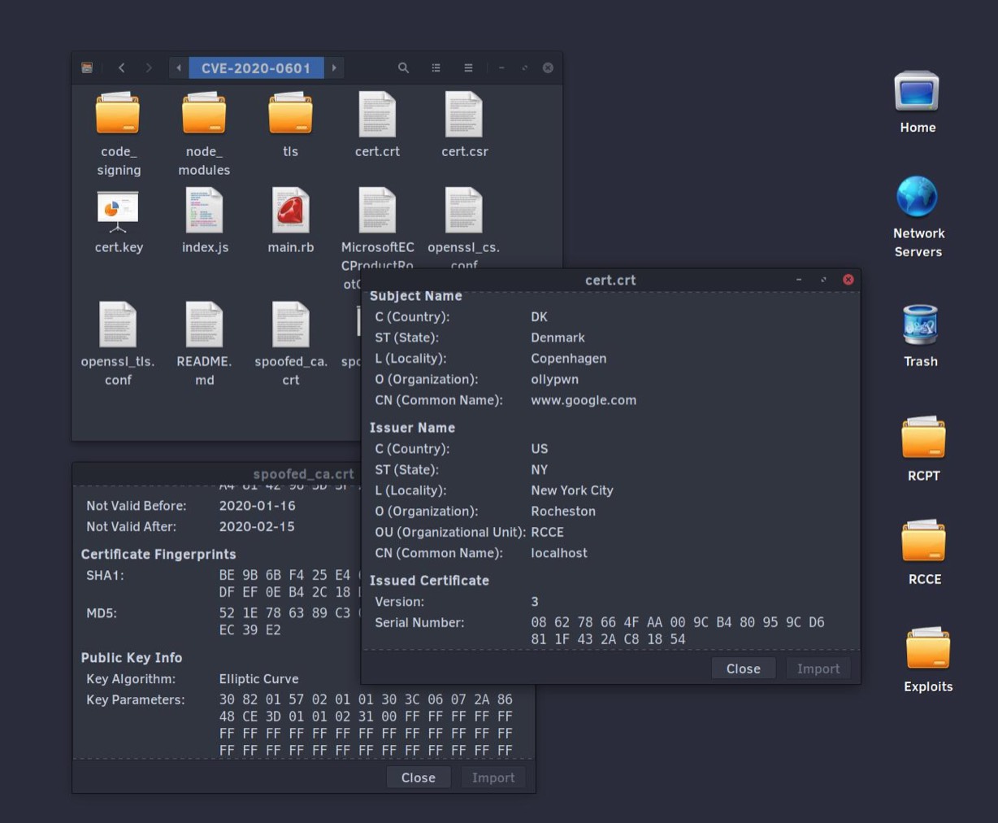Click the New York City locality value

click(x=572, y=490)
